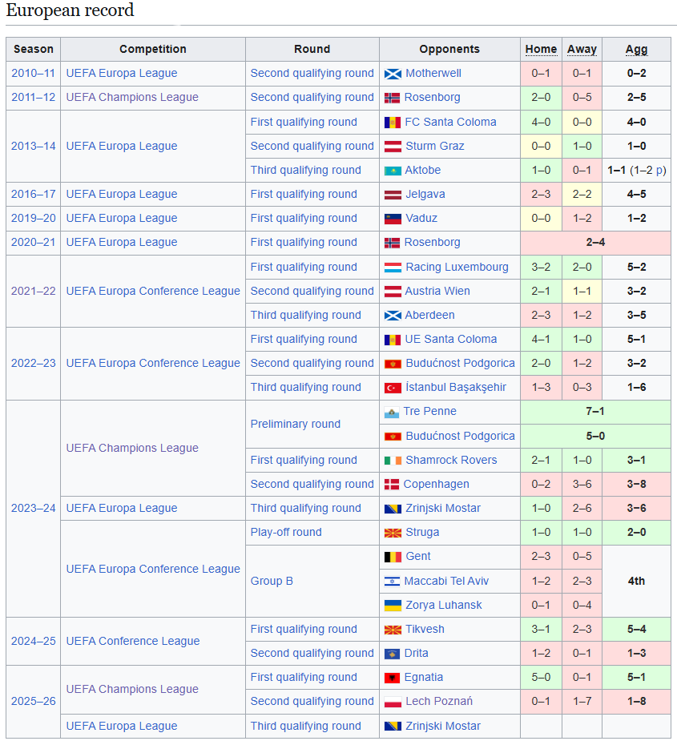Screen dimensions: 677x749
Task: Click the Andorra flag next to FC Santa Coloma
Action: (x=393, y=123)
